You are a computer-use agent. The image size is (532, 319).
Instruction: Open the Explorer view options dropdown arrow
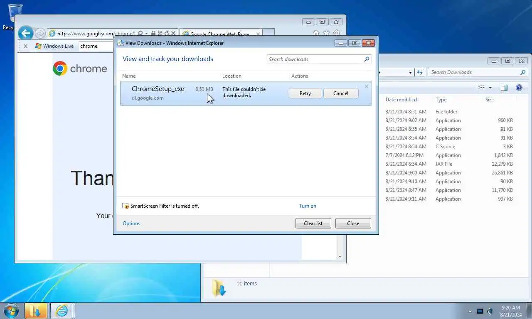click(490, 88)
